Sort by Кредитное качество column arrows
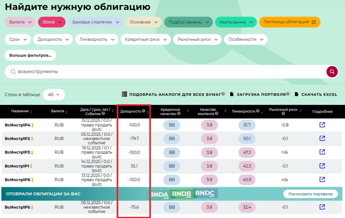Screen dimensions: 345x218 click(x=188, y=111)
